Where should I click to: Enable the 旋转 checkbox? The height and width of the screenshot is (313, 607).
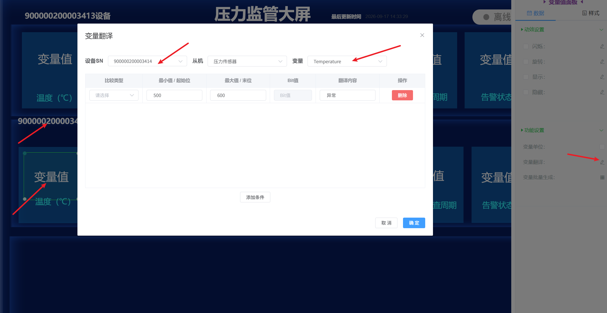click(x=526, y=62)
